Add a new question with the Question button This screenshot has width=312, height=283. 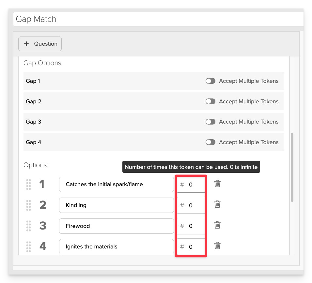pos(40,44)
